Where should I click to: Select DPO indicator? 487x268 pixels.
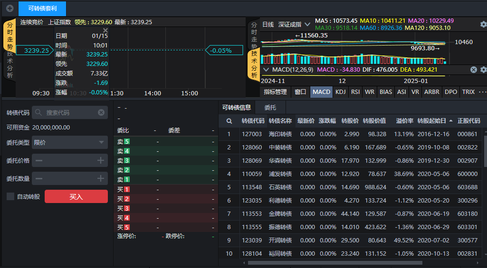click(451, 92)
